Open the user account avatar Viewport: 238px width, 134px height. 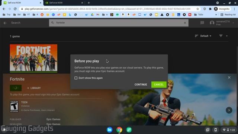point(212,23)
